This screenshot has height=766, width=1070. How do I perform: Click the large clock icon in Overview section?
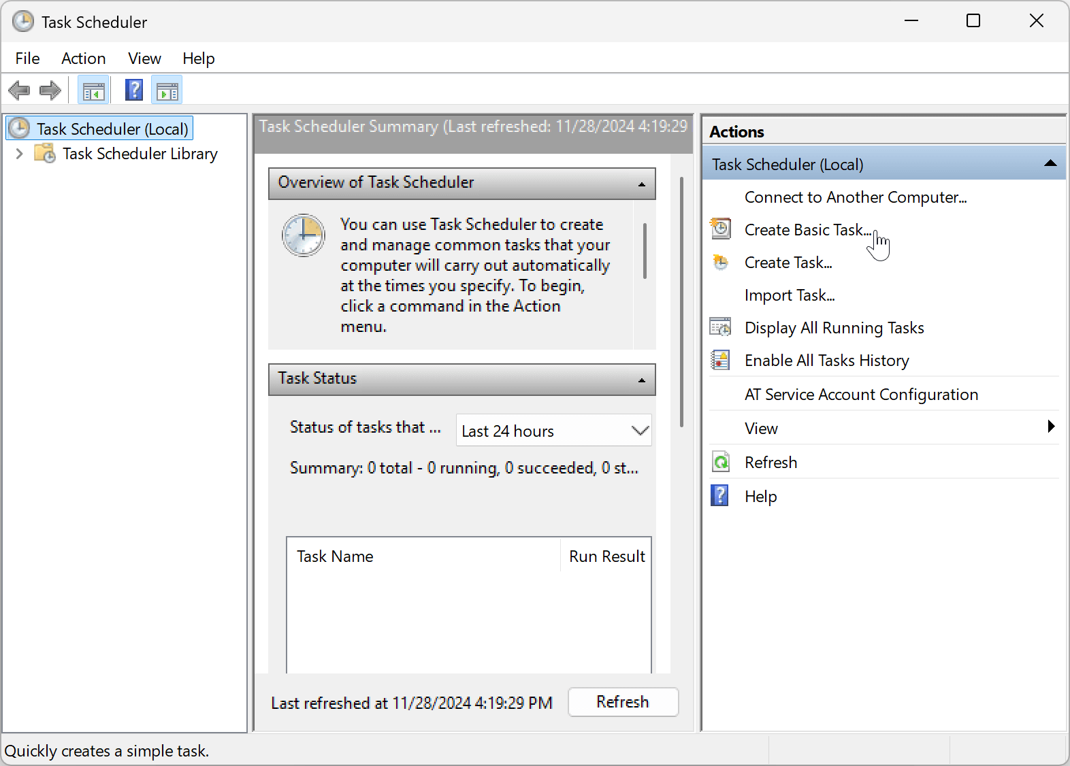(304, 235)
